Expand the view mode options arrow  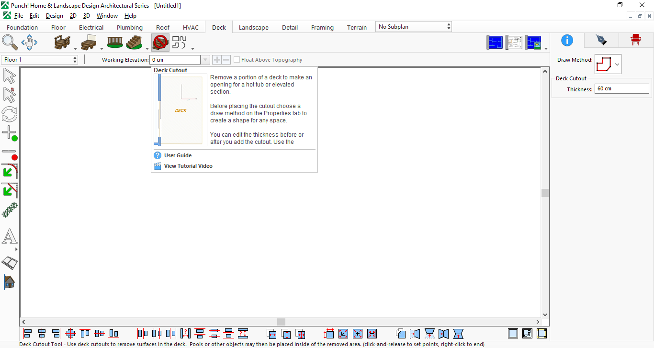[x=546, y=48]
